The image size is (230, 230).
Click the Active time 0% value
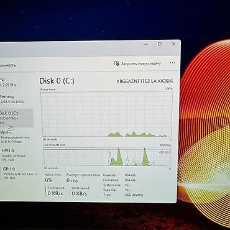[x=48, y=180]
